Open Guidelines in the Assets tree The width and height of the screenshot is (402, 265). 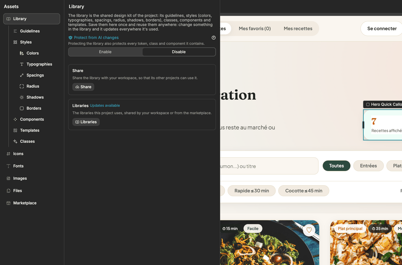point(30,31)
